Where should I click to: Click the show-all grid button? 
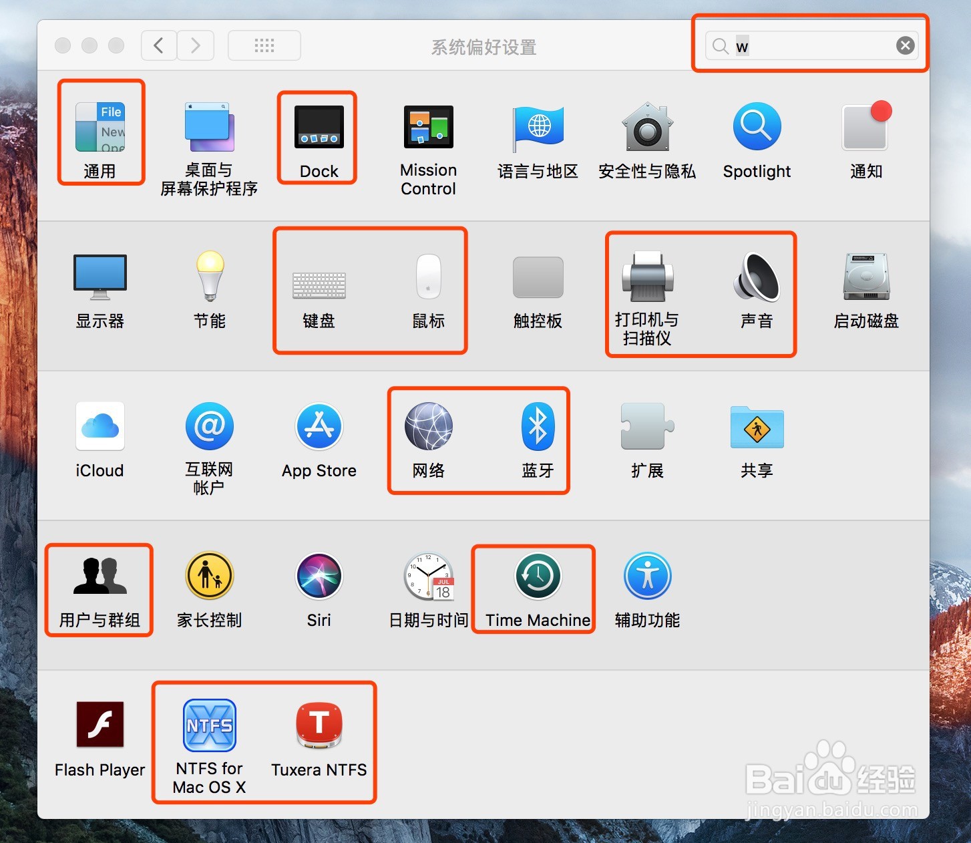pos(264,45)
